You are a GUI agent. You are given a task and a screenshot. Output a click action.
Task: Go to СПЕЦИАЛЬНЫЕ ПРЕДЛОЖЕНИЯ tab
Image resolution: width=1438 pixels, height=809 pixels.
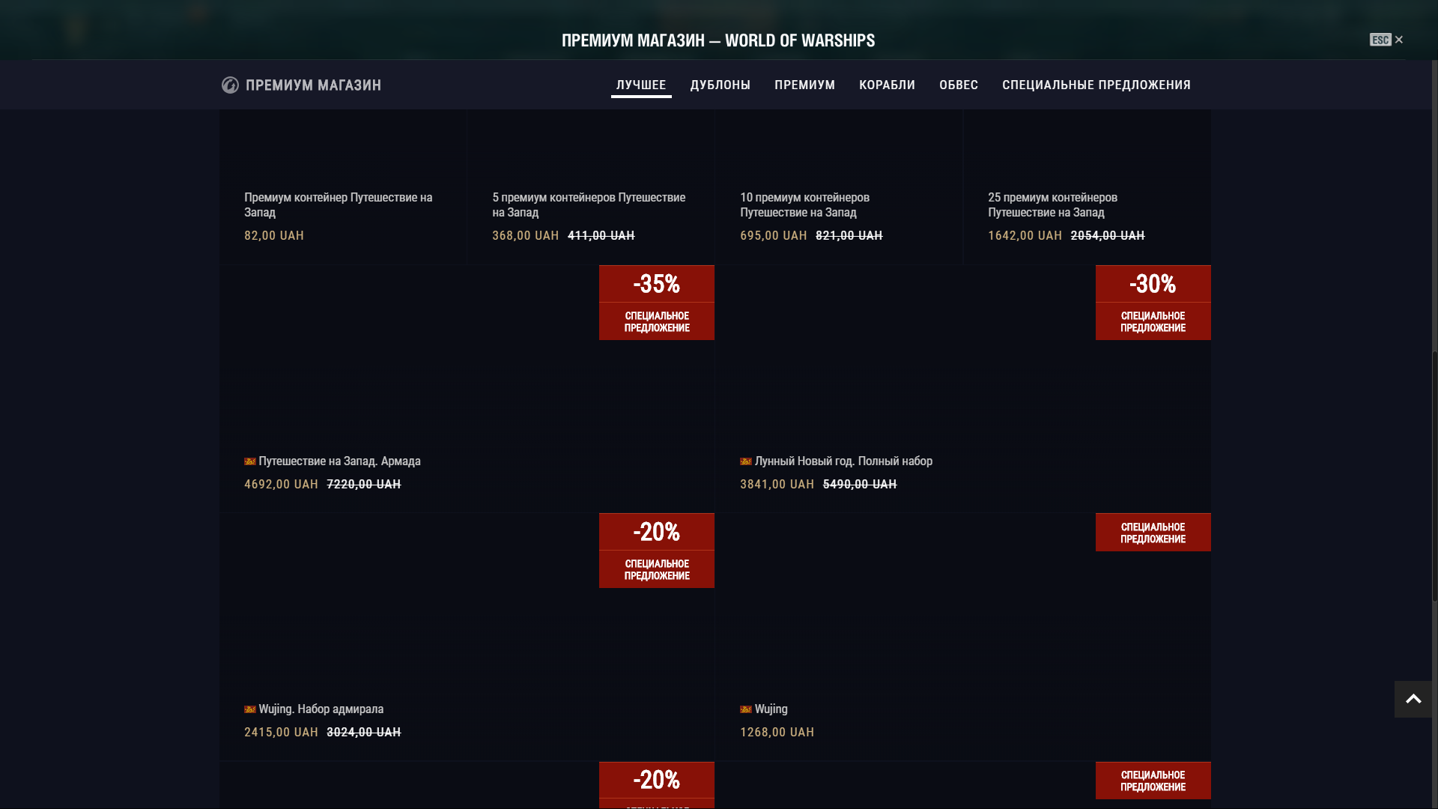[1096, 85]
